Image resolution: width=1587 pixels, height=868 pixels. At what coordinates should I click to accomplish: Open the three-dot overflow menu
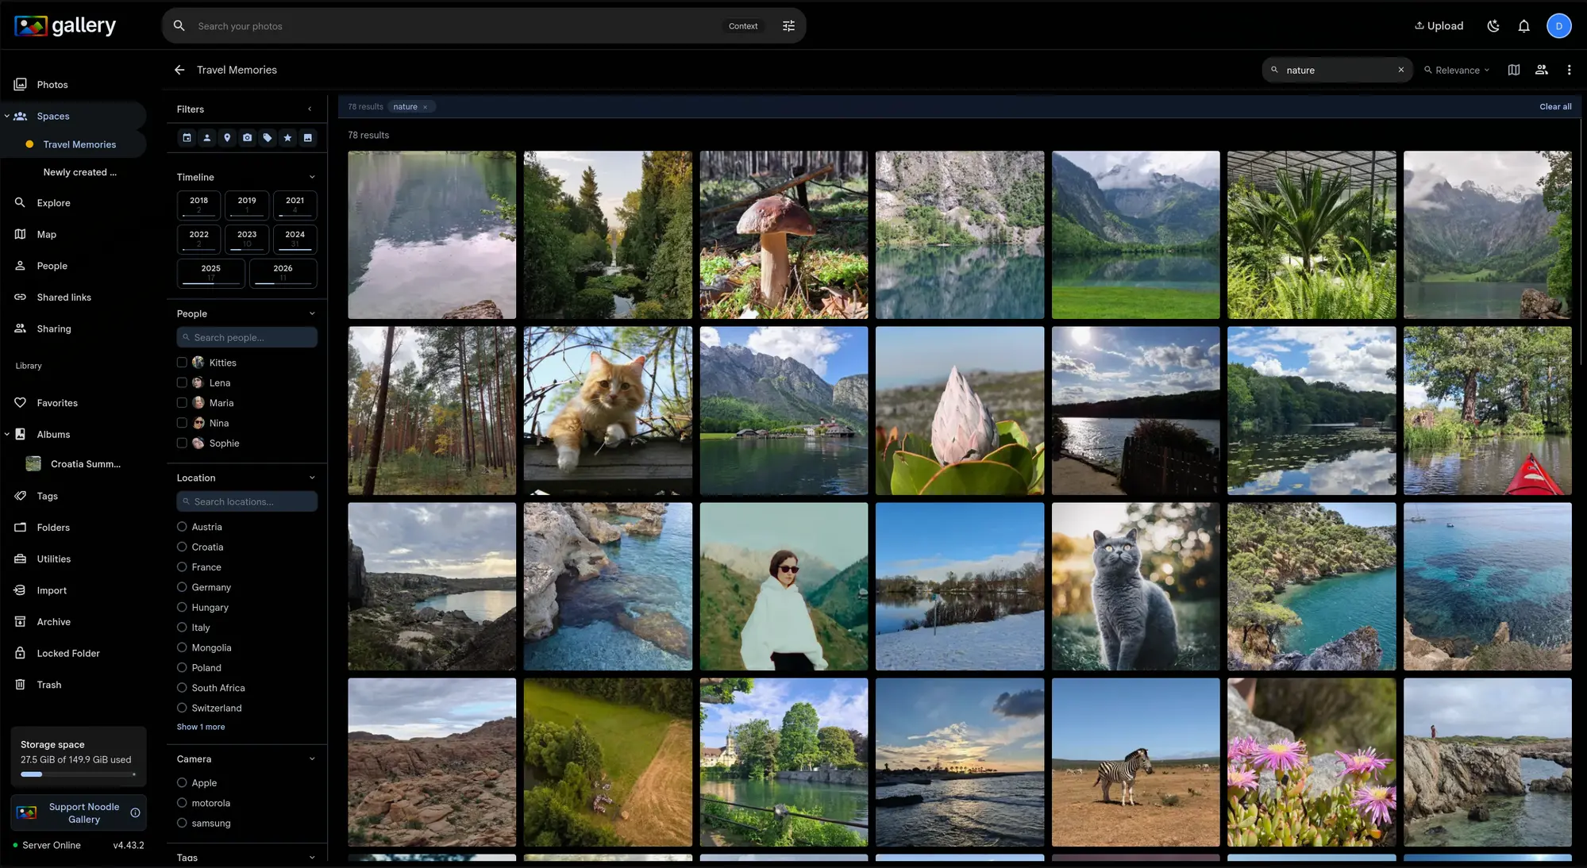pyautogui.click(x=1569, y=70)
